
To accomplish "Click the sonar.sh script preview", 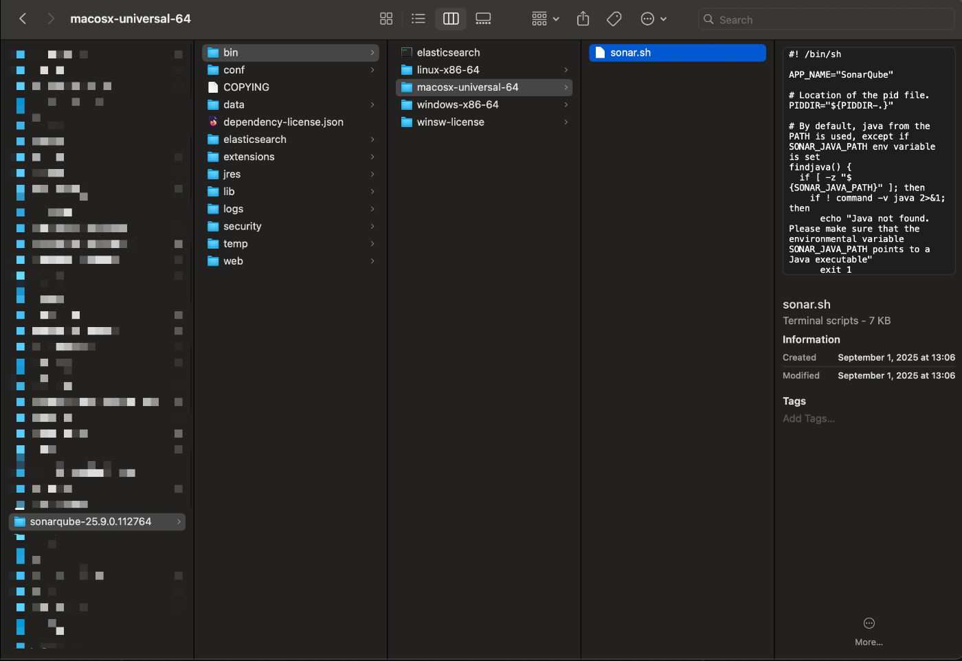I will (x=869, y=161).
